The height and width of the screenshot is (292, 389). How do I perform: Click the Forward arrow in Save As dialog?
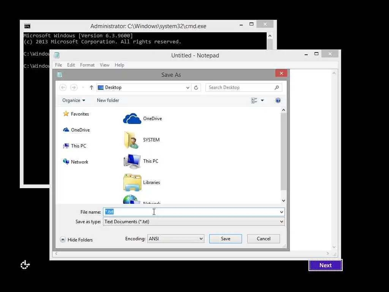tap(74, 87)
